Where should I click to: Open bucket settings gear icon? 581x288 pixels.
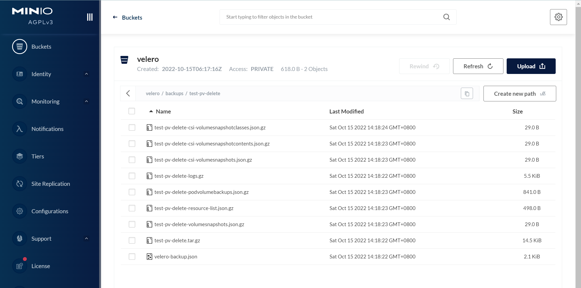(x=558, y=17)
